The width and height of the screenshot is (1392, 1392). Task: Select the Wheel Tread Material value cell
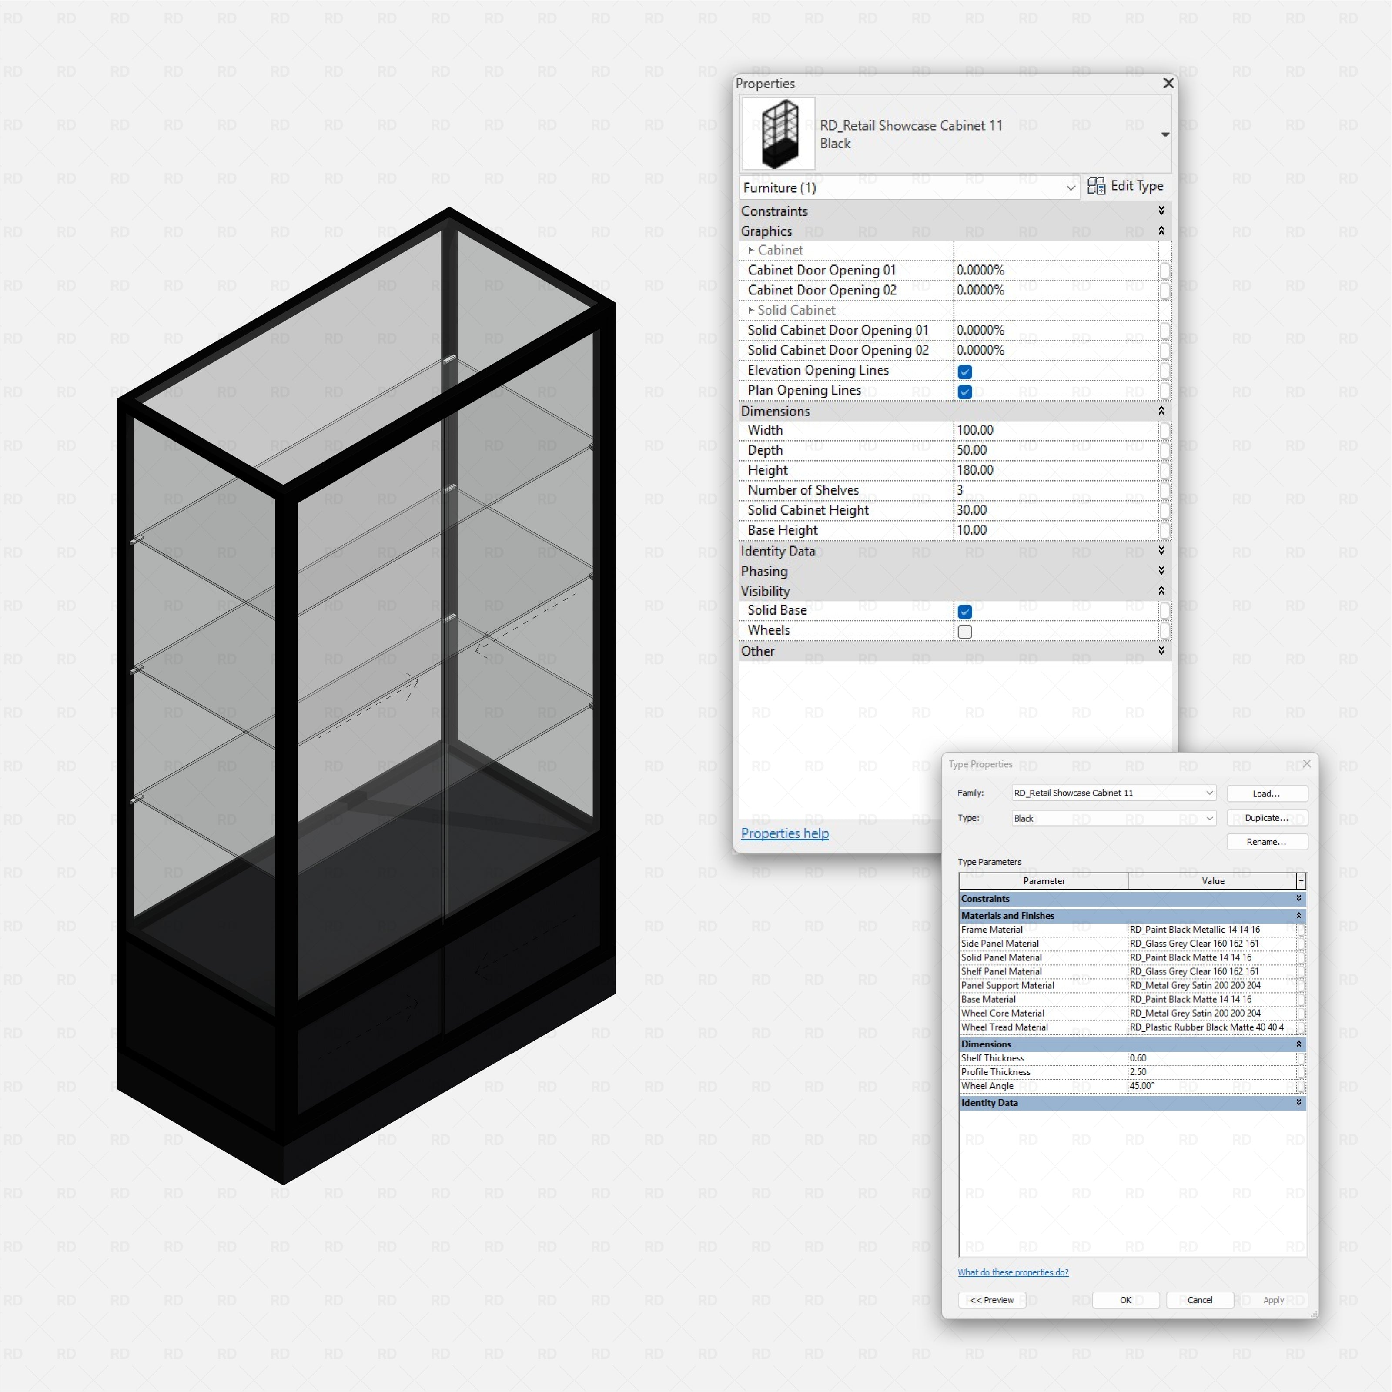[1212, 1027]
